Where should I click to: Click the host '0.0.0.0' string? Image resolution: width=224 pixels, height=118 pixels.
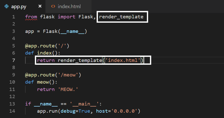coord(125,111)
